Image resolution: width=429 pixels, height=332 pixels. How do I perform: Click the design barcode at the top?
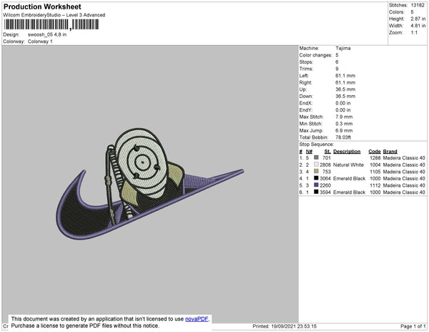click(51, 24)
